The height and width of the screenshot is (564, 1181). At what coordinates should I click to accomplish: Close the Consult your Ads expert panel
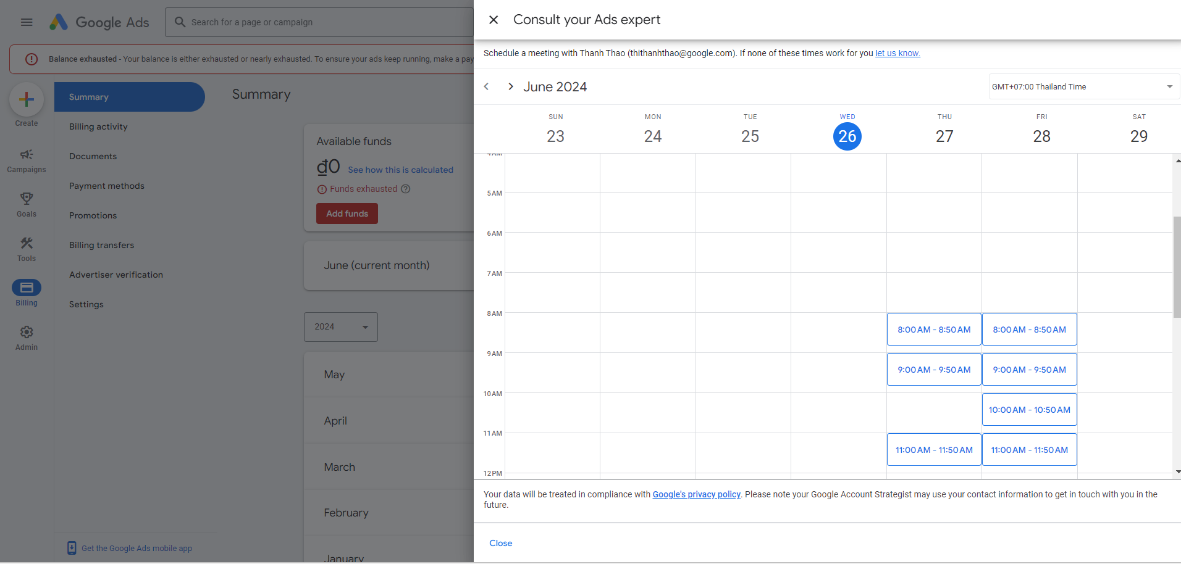pos(494,20)
